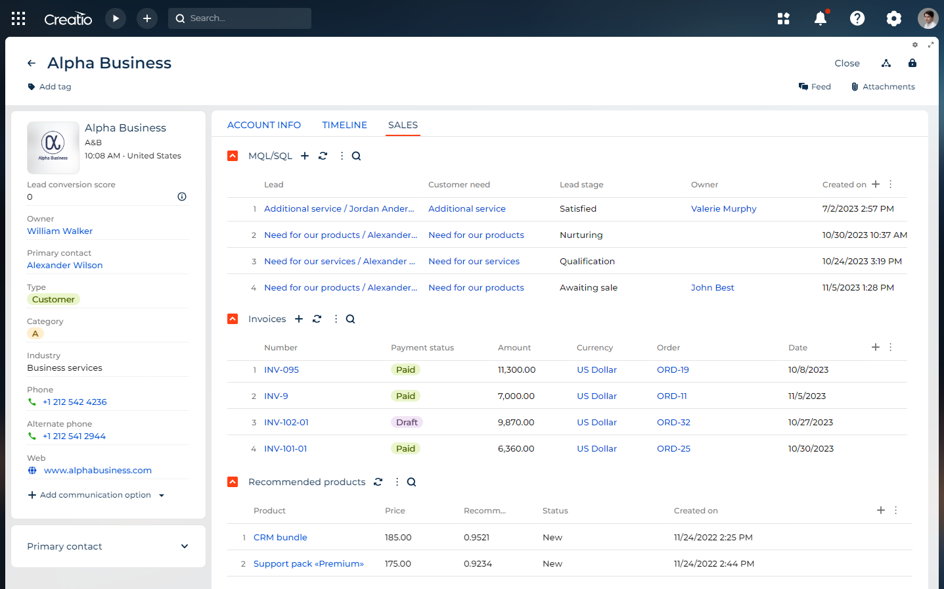
Task: Refresh the Invoices list
Action: [x=317, y=319]
